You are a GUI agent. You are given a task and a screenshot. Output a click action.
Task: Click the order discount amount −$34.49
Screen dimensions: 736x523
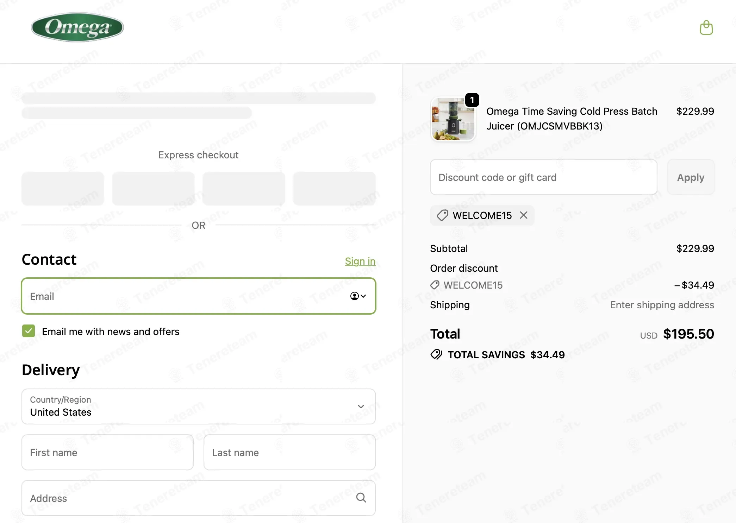pyautogui.click(x=694, y=285)
